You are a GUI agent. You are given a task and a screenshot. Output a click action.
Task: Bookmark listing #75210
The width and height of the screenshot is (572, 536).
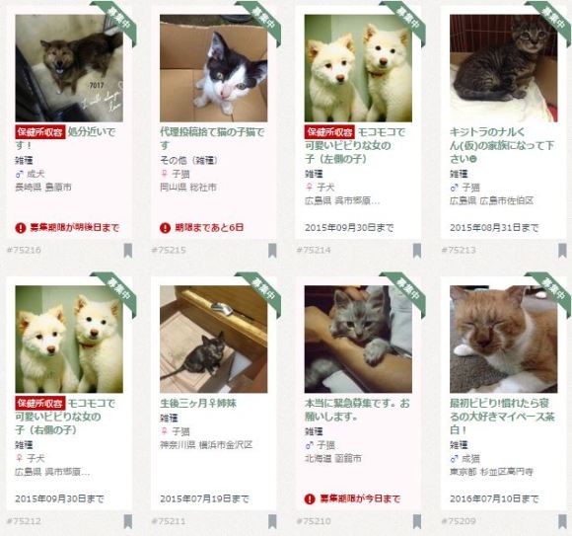[417, 521]
